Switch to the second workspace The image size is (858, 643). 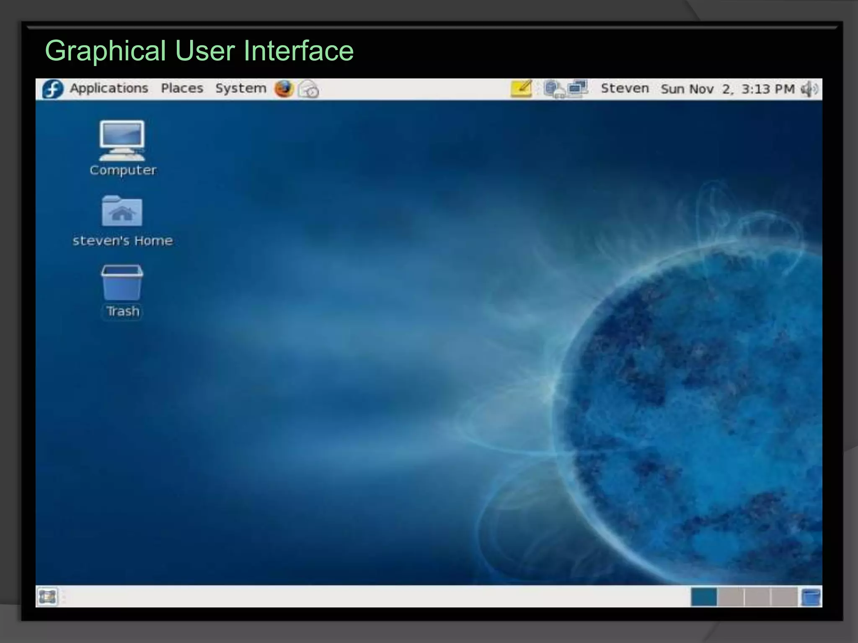click(731, 597)
